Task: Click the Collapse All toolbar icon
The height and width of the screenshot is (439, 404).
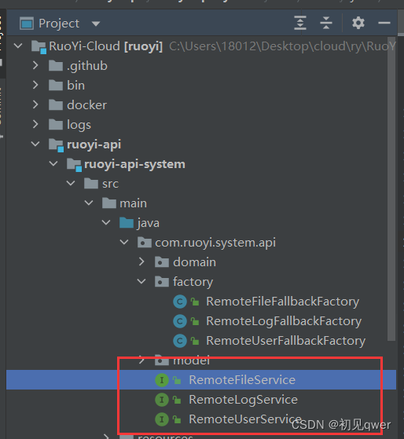Action: click(326, 23)
